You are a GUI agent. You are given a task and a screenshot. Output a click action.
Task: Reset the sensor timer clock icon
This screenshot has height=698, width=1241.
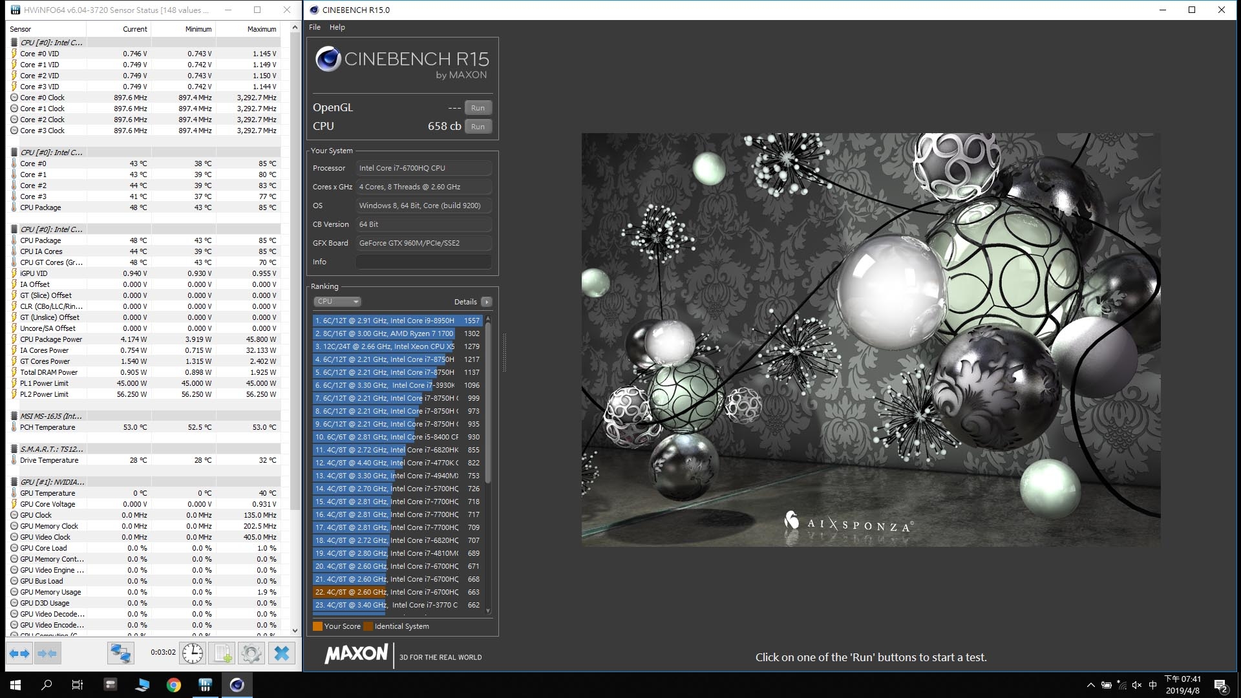(x=193, y=653)
